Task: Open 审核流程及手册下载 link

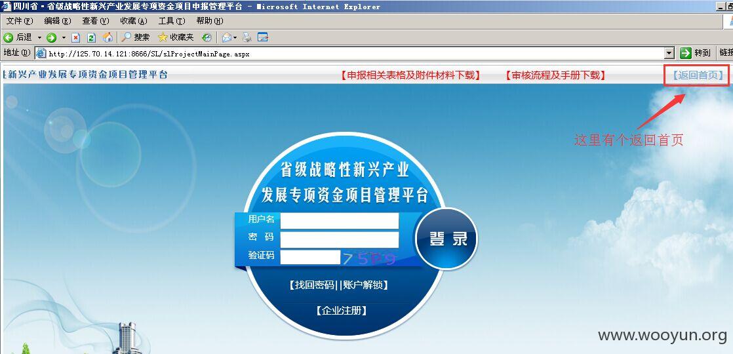Action: (x=556, y=75)
